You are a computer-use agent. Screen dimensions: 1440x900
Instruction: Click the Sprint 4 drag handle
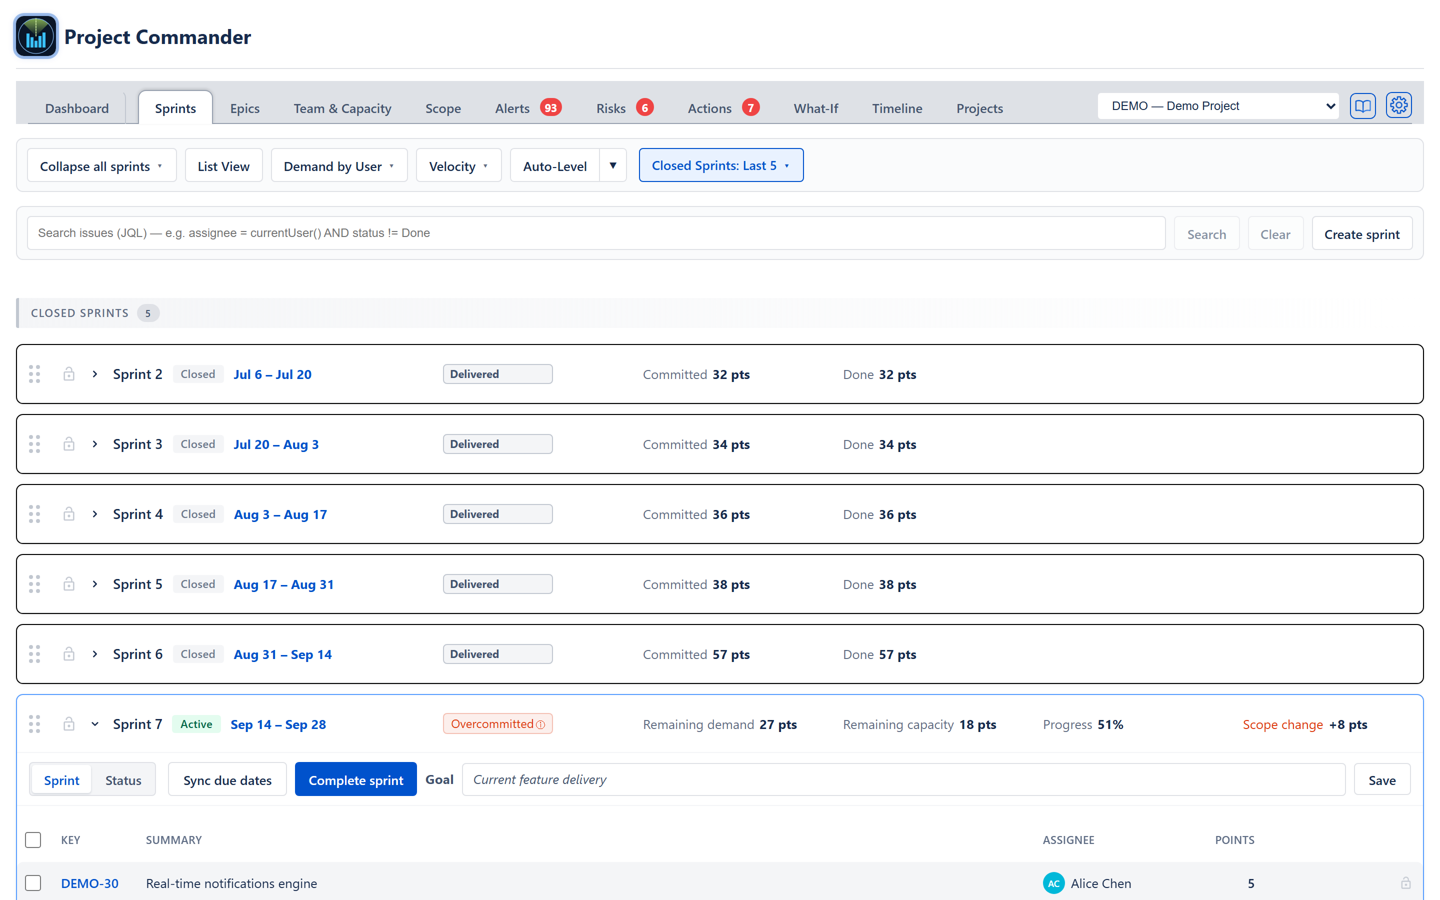pos(34,513)
